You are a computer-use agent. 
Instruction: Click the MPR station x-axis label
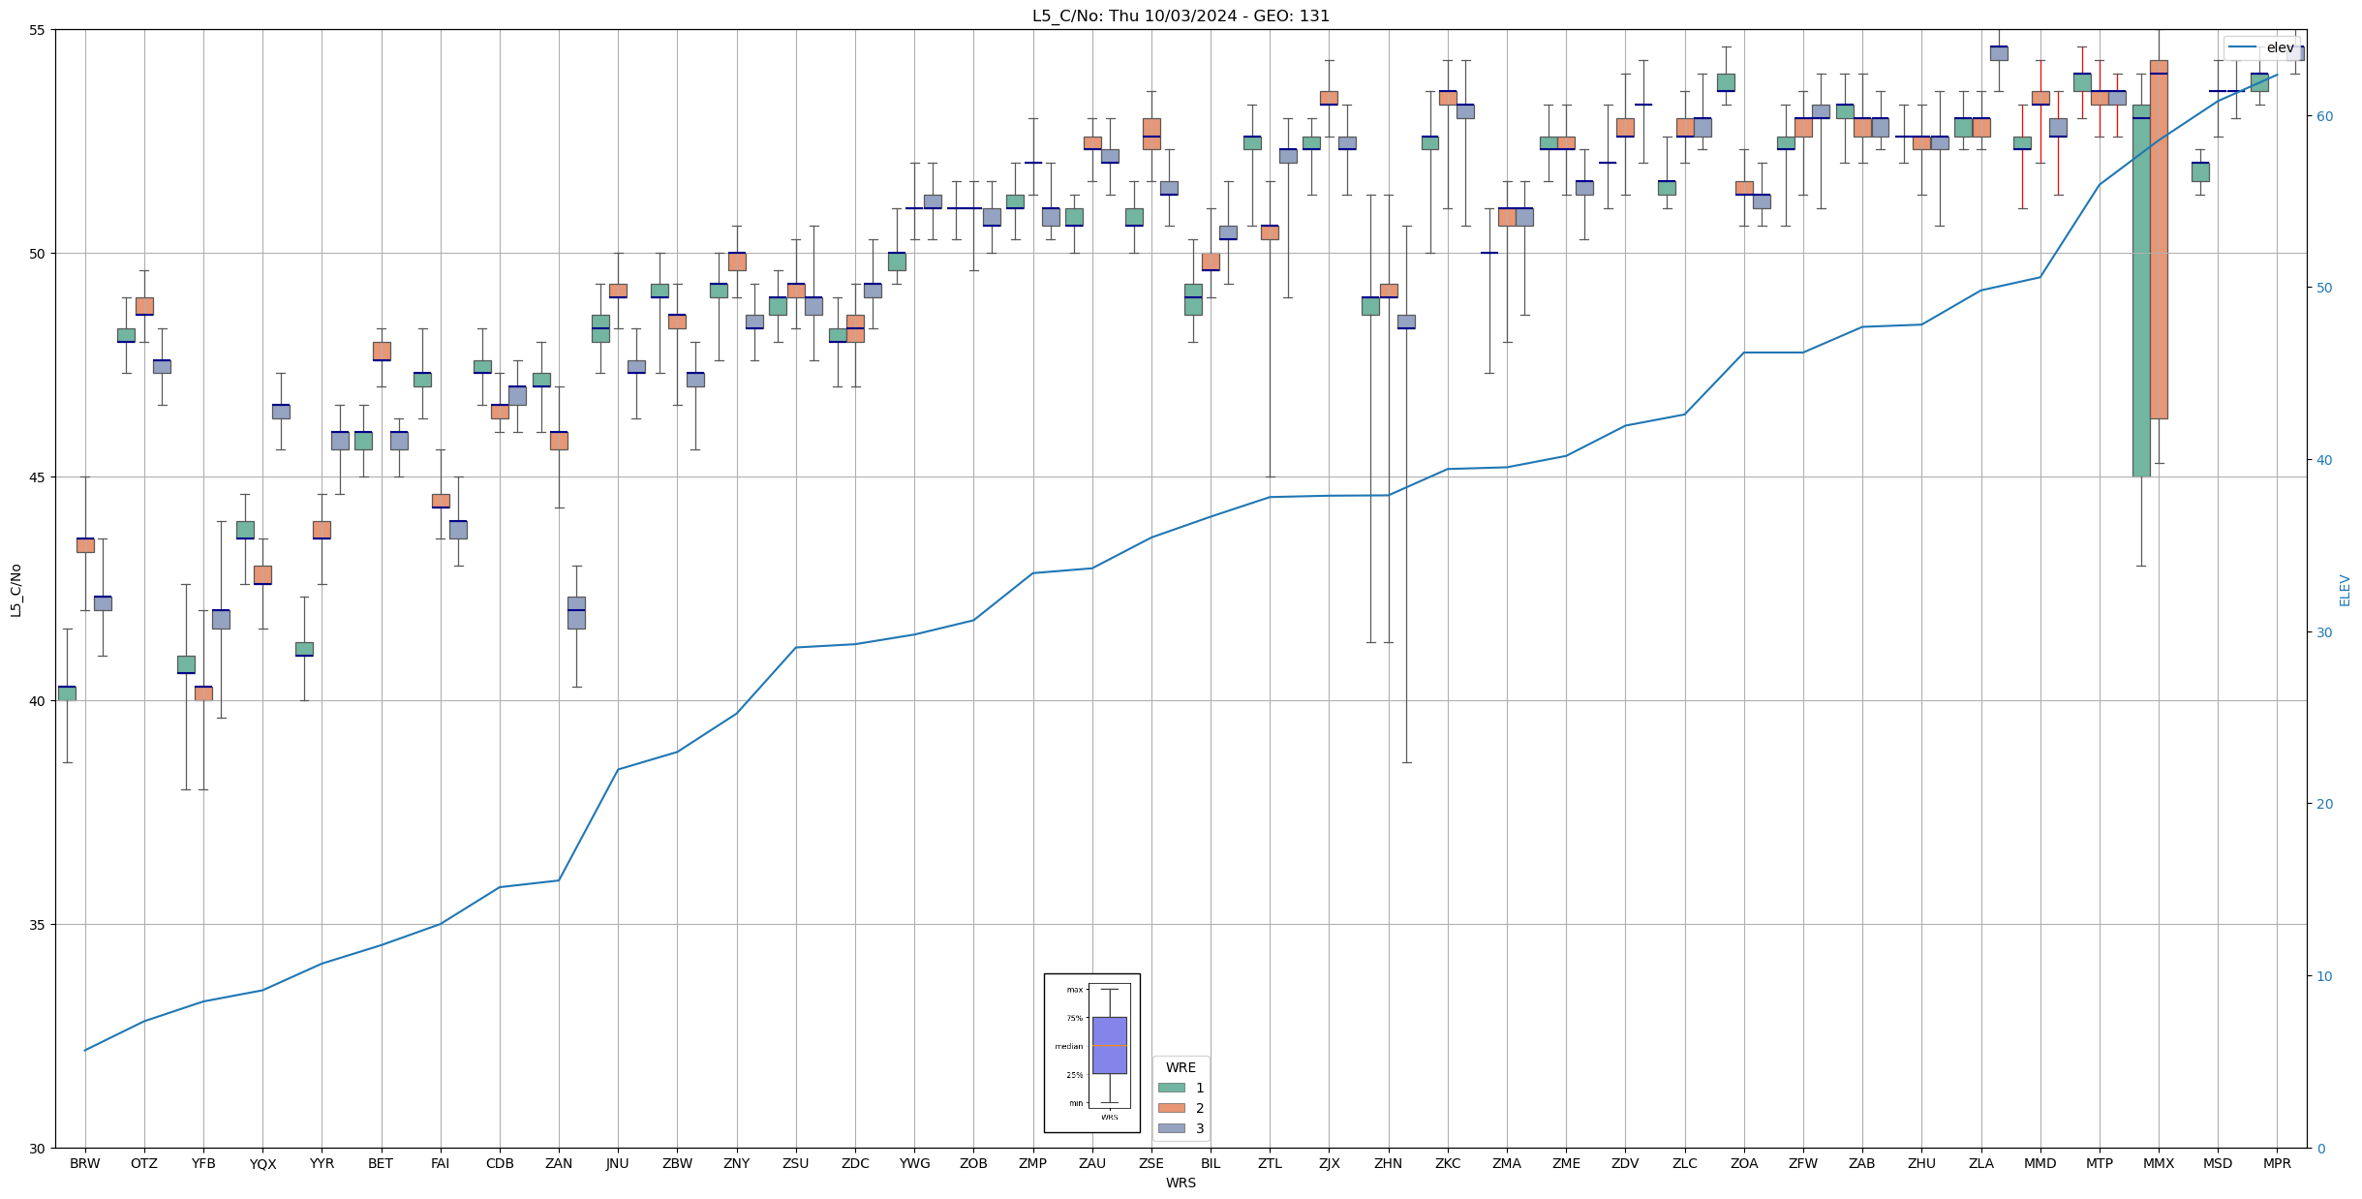tap(2277, 1163)
